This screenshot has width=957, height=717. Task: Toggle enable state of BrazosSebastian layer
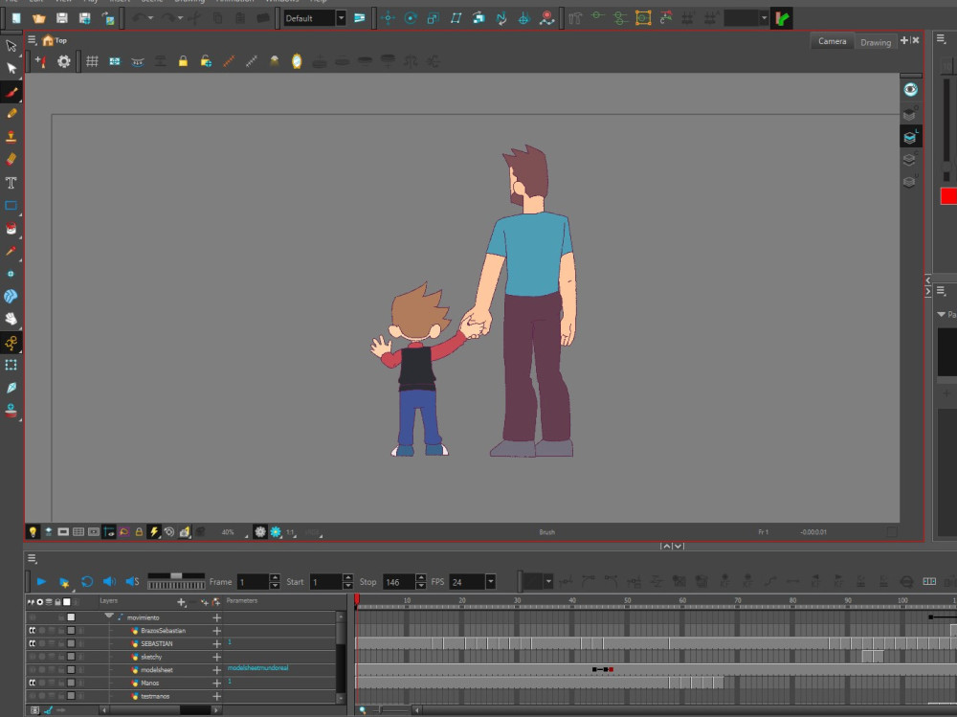33,630
